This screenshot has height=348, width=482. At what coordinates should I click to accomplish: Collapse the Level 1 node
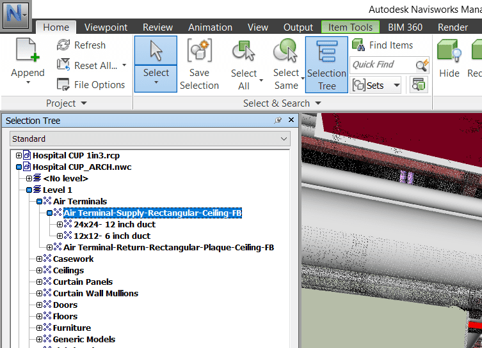pos(29,190)
